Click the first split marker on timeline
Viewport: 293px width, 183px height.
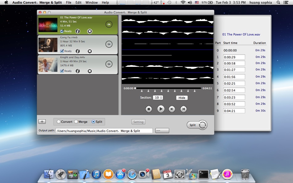point(142,91)
